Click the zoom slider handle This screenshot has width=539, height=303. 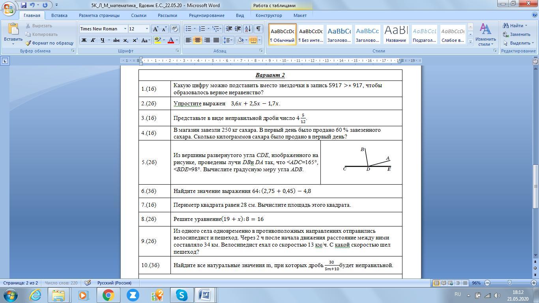[x=509, y=283]
